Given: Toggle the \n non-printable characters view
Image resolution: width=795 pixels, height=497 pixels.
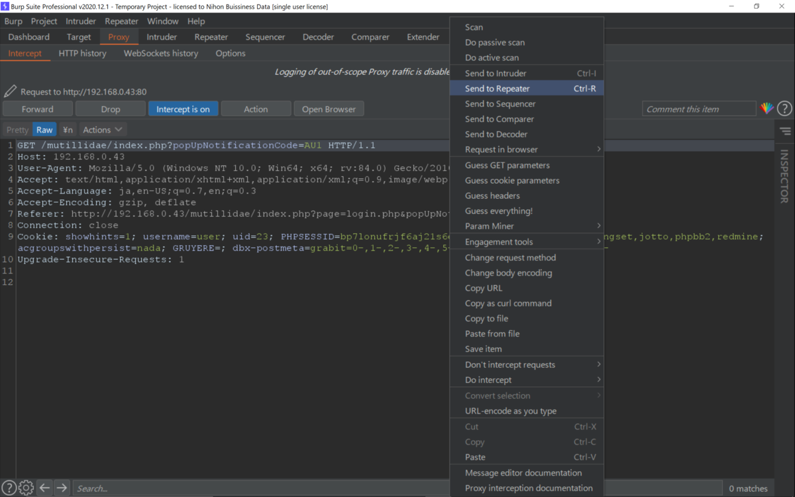Looking at the screenshot, I should tap(68, 130).
